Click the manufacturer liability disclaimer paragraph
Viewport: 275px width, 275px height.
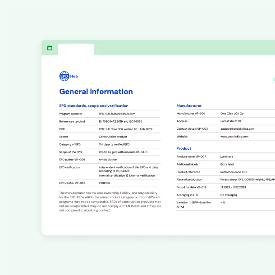click(x=109, y=202)
